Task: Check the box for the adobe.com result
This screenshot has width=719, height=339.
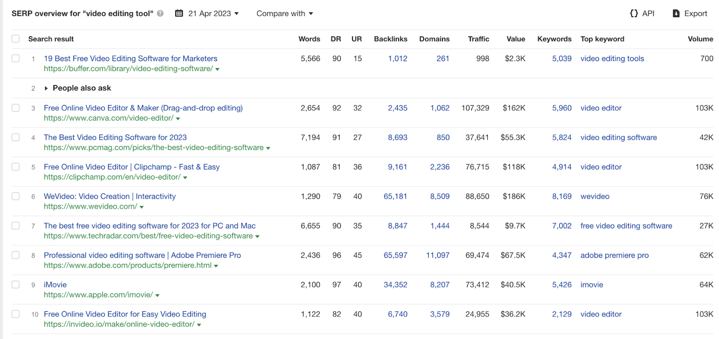Action: tap(15, 255)
